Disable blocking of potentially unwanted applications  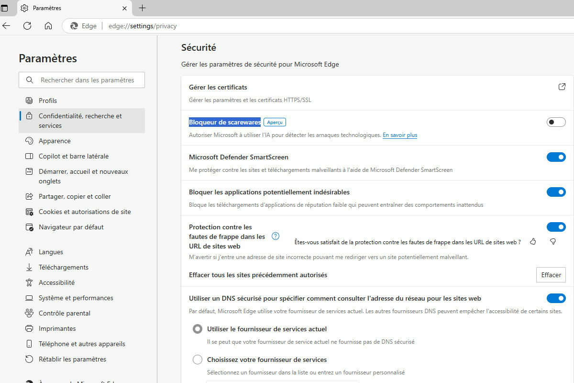tap(556, 192)
